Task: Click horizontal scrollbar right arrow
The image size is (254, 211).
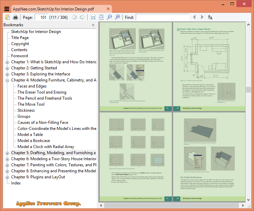Action: click(x=243, y=206)
